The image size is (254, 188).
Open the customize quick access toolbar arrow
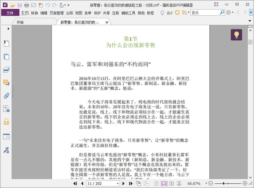click(69, 5)
